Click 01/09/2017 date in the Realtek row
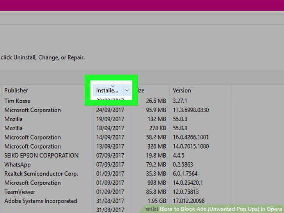 pyautogui.click(x=110, y=174)
